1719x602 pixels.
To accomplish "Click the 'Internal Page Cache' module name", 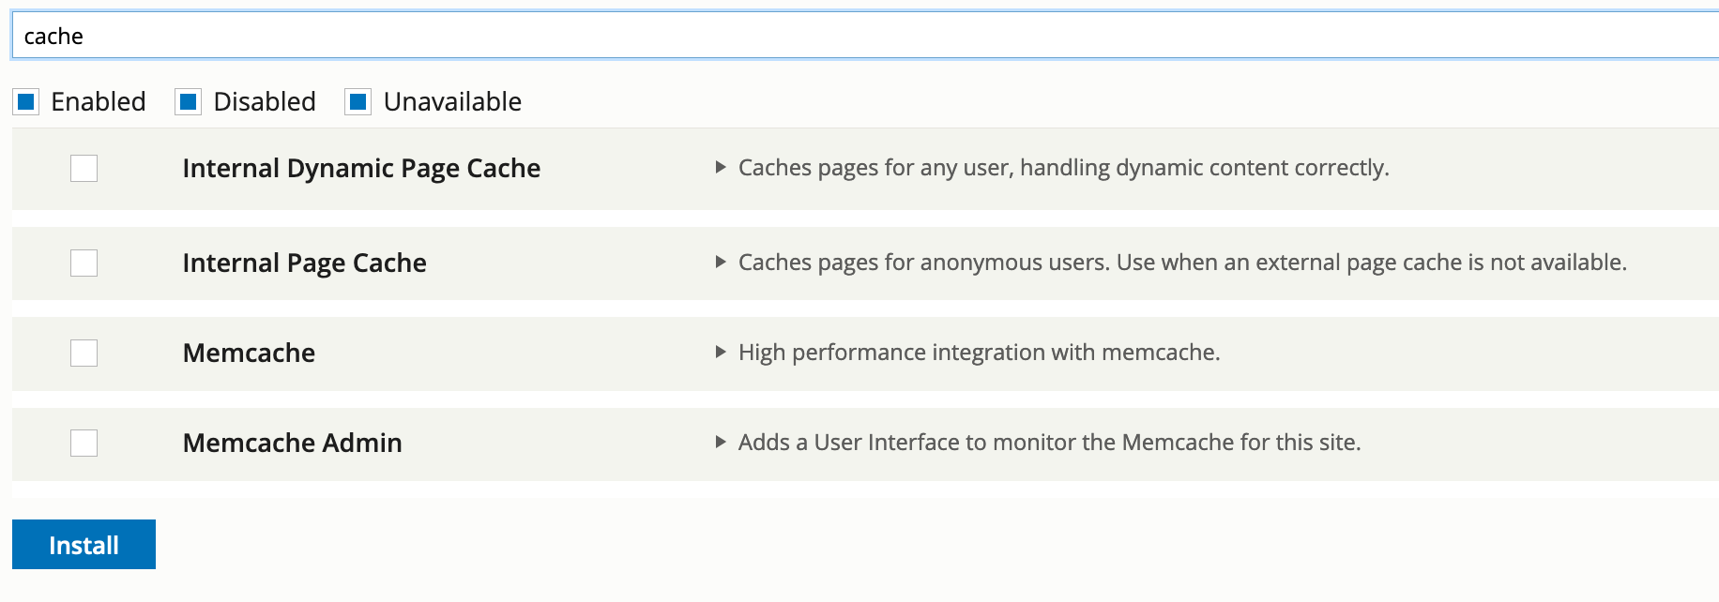I will coord(304,263).
